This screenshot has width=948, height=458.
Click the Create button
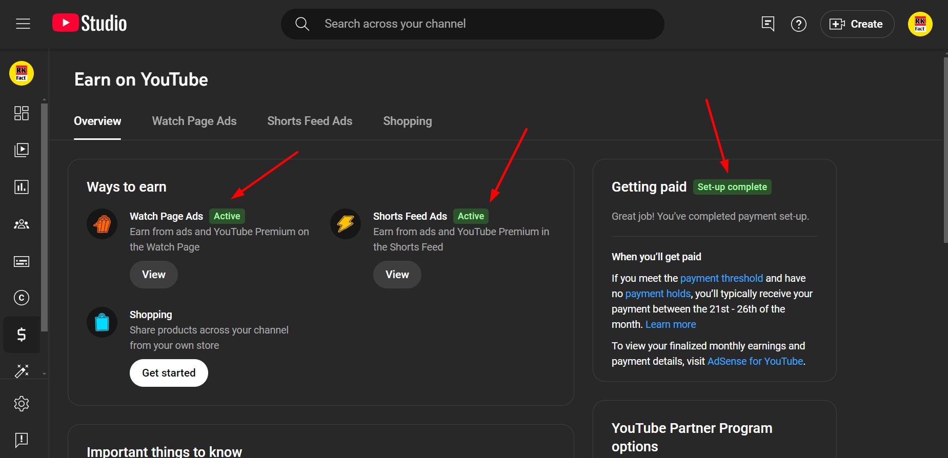click(857, 24)
